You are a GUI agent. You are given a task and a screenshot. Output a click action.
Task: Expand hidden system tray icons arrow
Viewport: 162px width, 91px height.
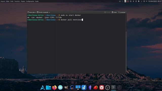point(147,1)
